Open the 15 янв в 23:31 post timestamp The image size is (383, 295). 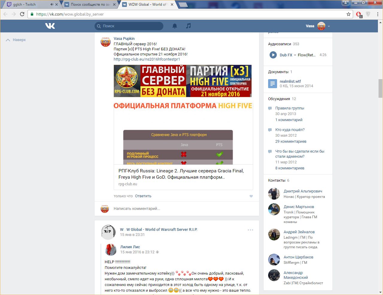point(132,235)
